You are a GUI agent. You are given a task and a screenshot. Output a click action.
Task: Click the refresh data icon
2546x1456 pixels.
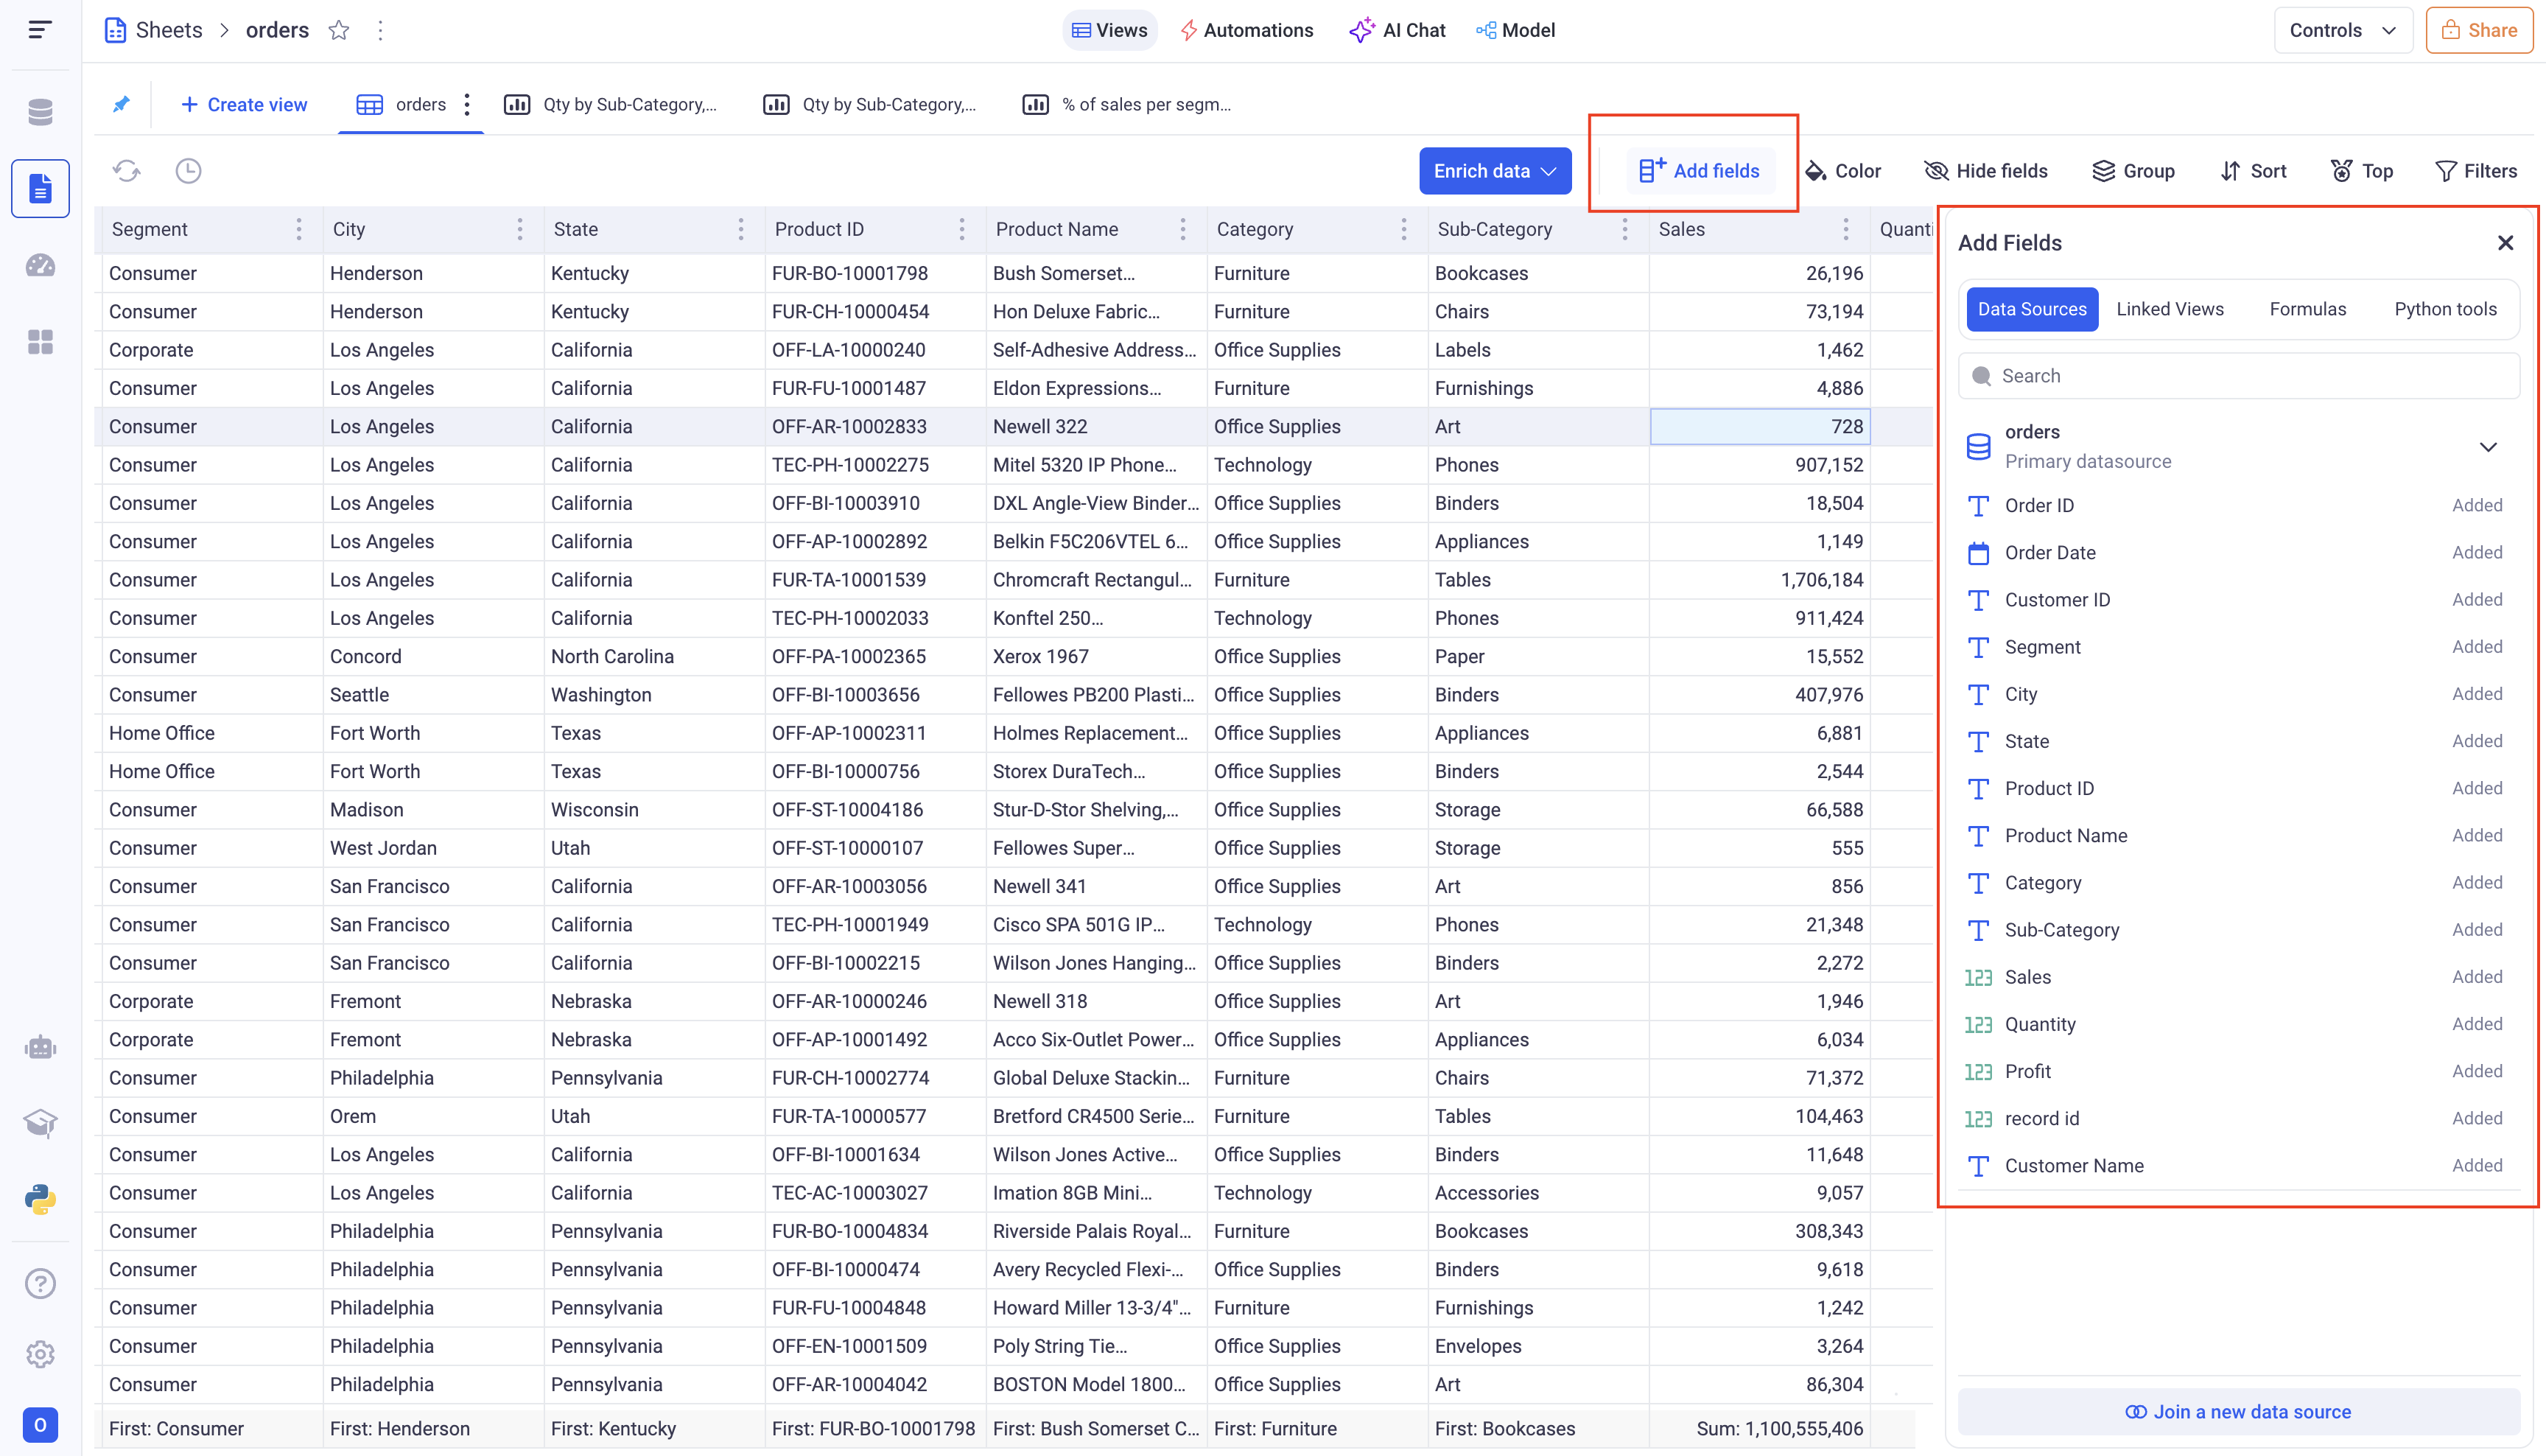pyautogui.click(x=126, y=171)
